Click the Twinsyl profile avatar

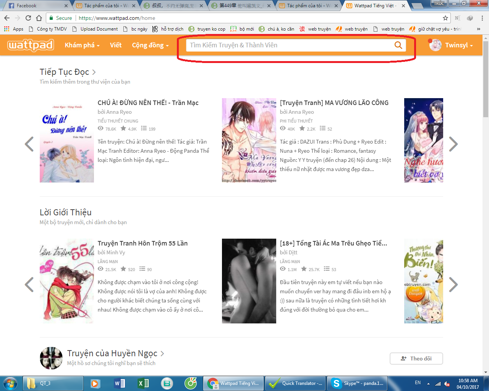435,45
